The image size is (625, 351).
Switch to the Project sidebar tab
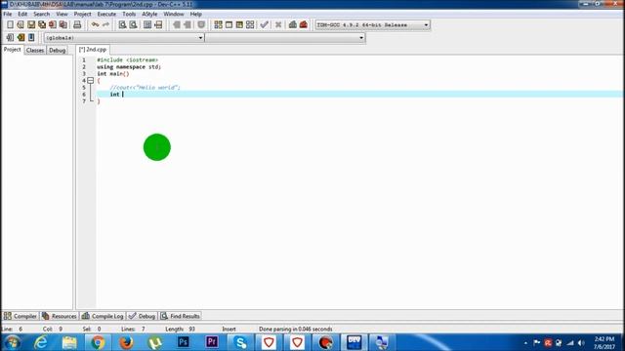tap(13, 50)
